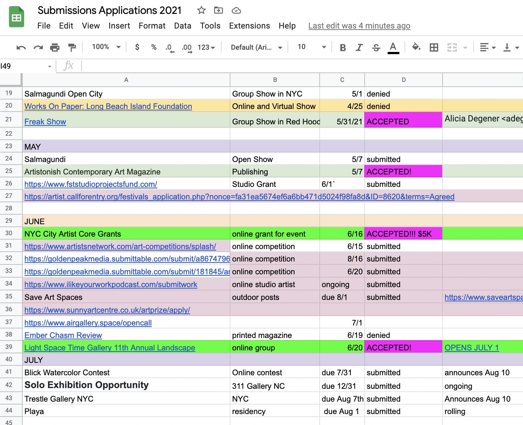This screenshot has height=425, width=523.
Task: Open the zoom 100% dropdown
Action: tap(106, 47)
